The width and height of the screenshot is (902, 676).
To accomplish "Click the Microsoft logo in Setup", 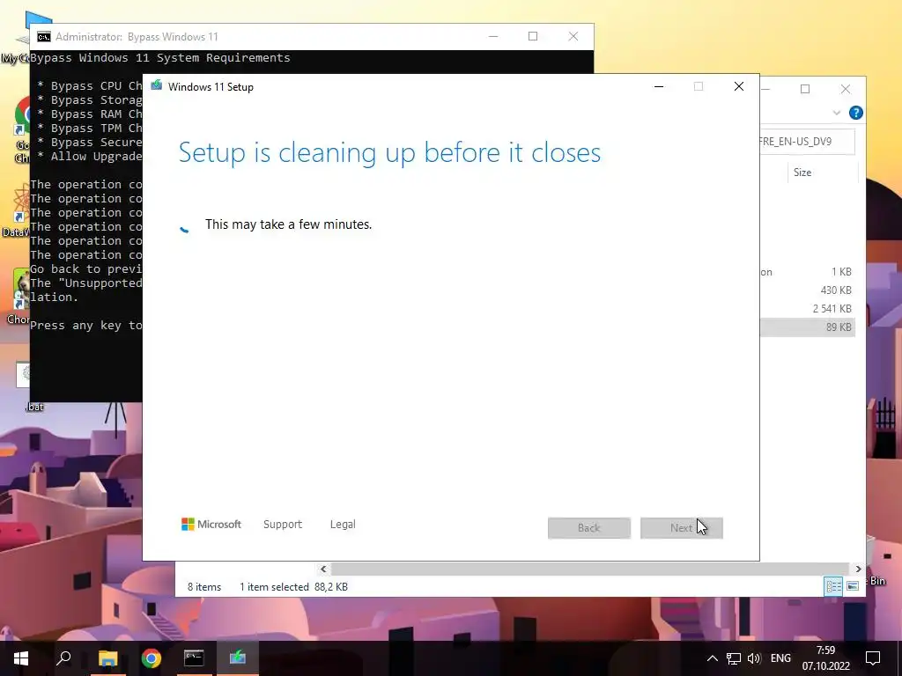I will pyautogui.click(x=211, y=525).
